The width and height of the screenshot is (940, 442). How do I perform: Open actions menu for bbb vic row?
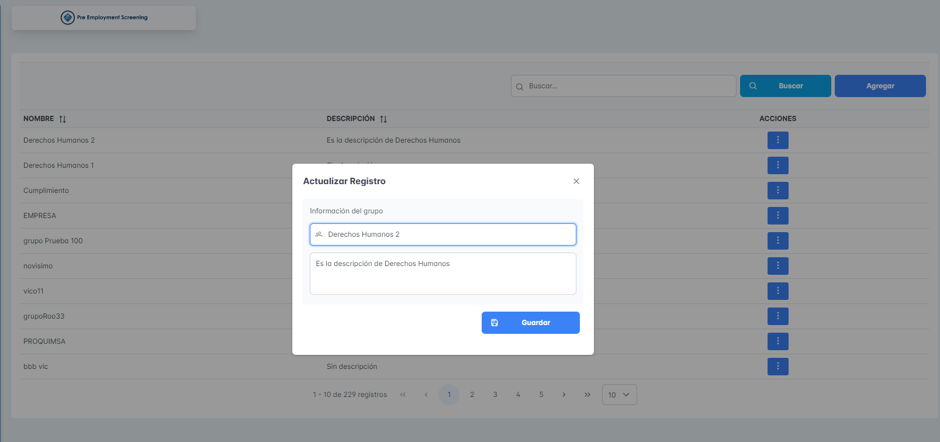(x=777, y=367)
